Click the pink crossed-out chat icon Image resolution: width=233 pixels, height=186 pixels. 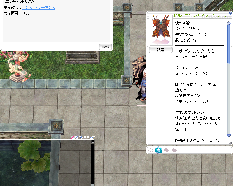click(x=73, y=137)
